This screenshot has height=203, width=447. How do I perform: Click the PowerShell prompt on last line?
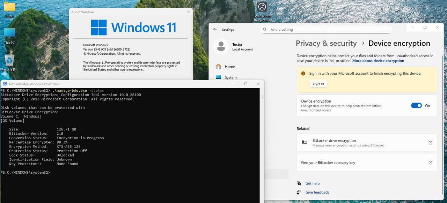[x=25, y=173]
